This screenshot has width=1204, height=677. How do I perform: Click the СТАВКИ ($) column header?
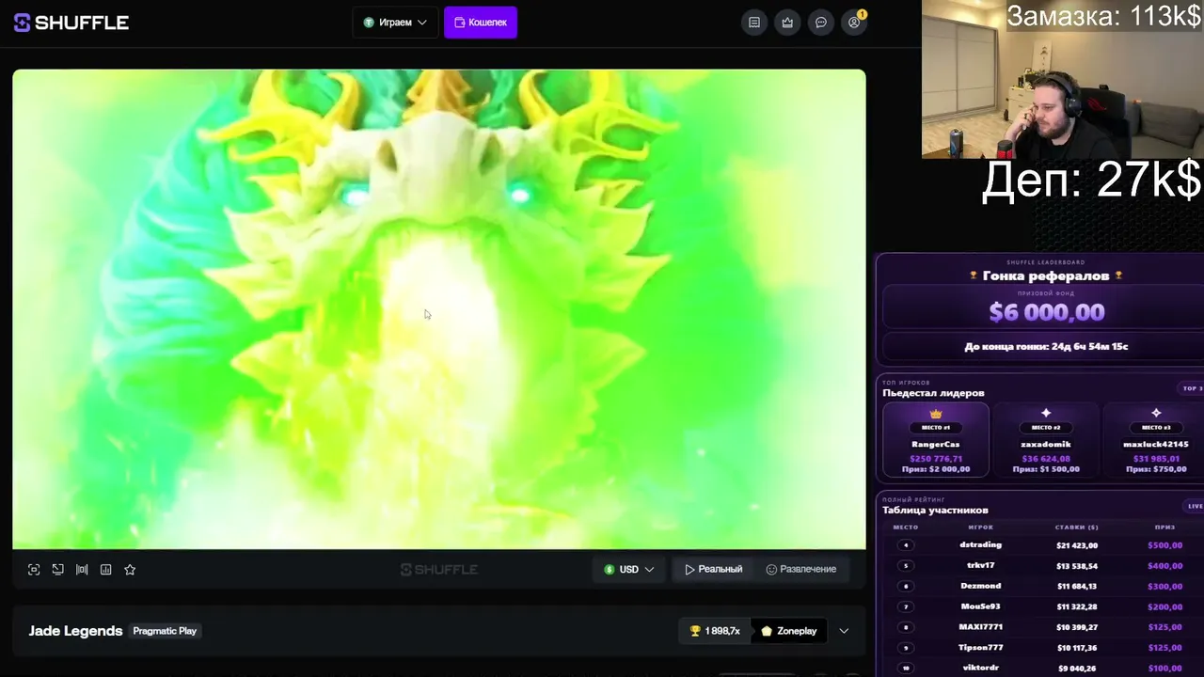[1077, 527]
